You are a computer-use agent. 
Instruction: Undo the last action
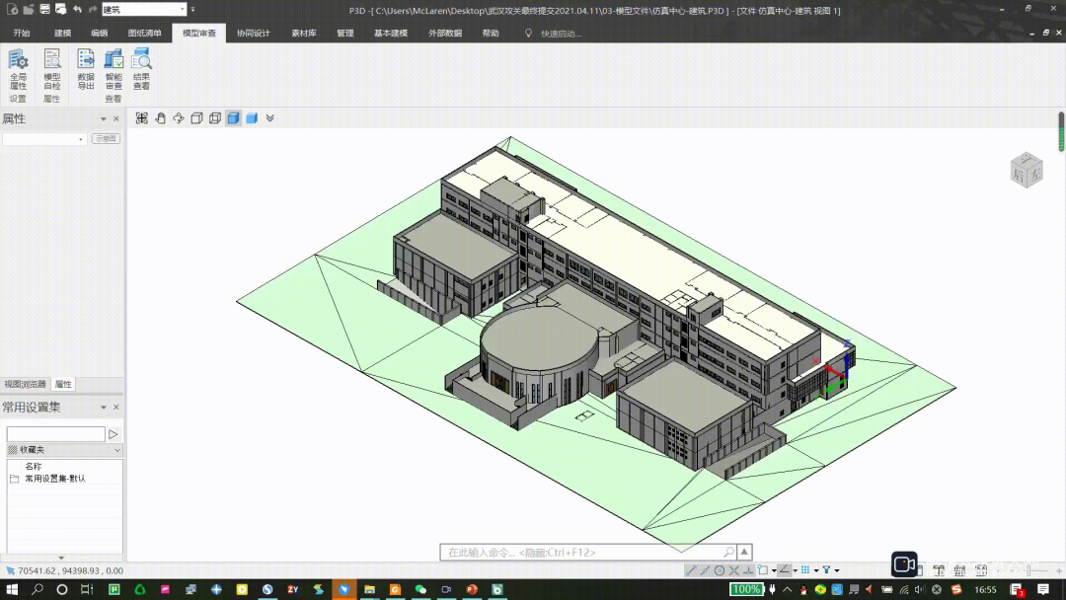click(x=77, y=10)
